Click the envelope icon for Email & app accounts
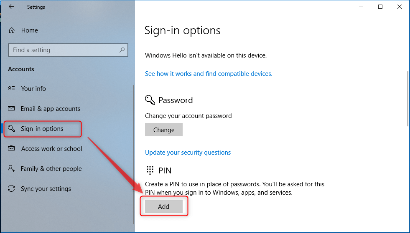The image size is (410, 233). (x=11, y=108)
